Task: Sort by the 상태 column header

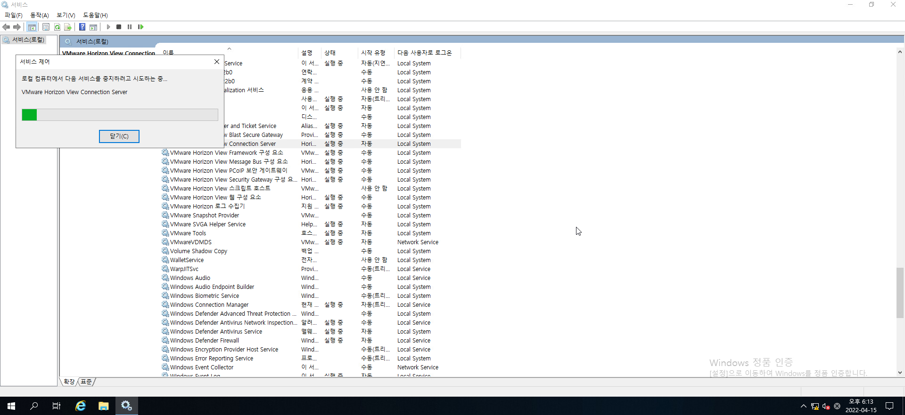Action: point(339,53)
